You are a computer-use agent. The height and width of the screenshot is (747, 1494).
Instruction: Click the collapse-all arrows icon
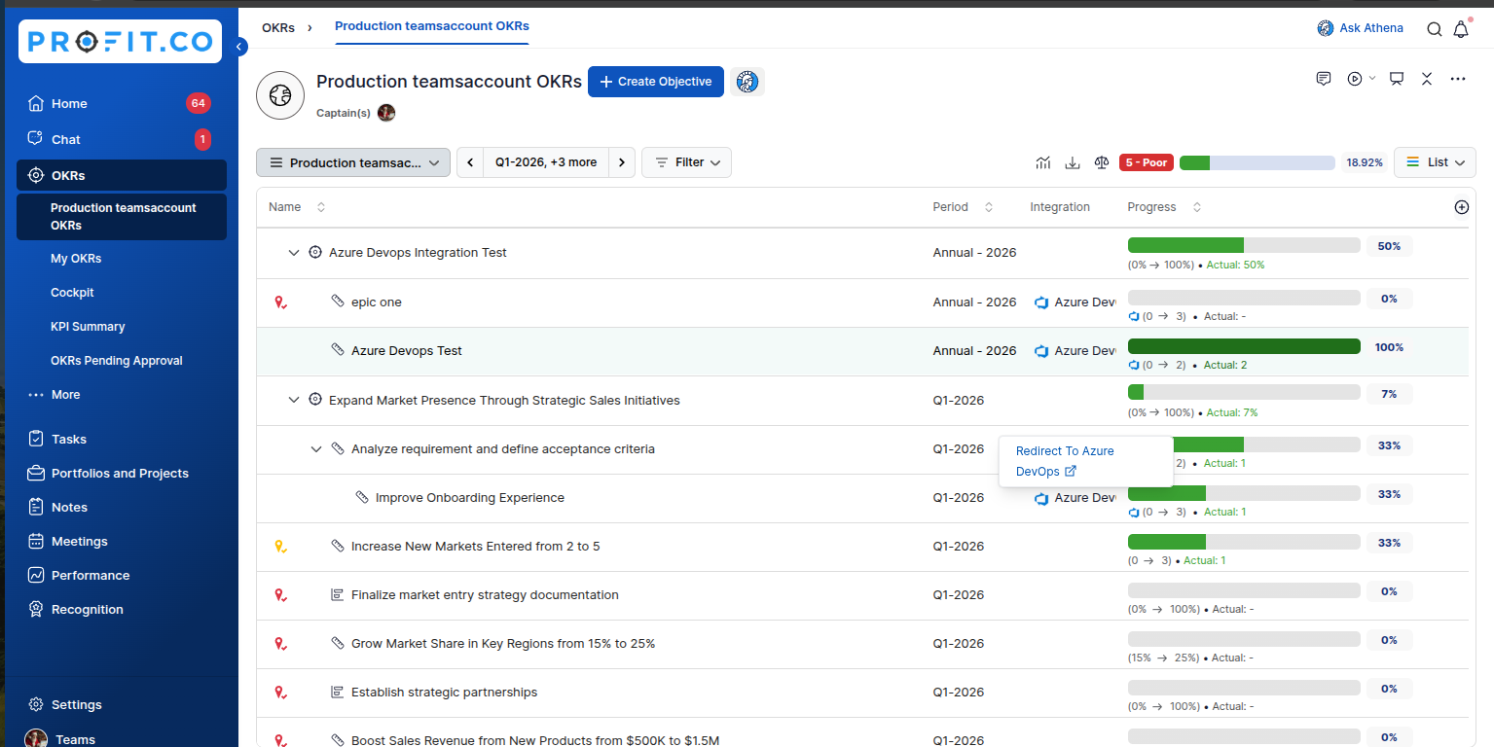point(1427,79)
